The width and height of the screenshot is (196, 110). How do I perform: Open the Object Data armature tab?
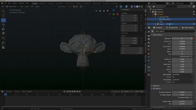149,64
